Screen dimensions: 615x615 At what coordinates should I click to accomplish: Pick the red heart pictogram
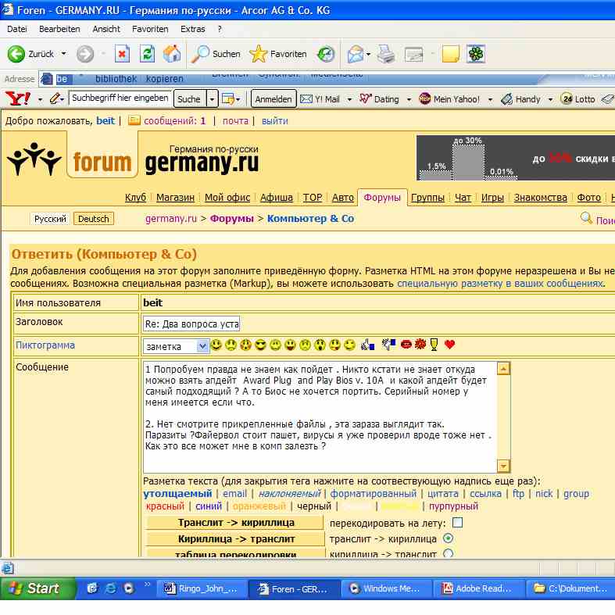(449, 345)
